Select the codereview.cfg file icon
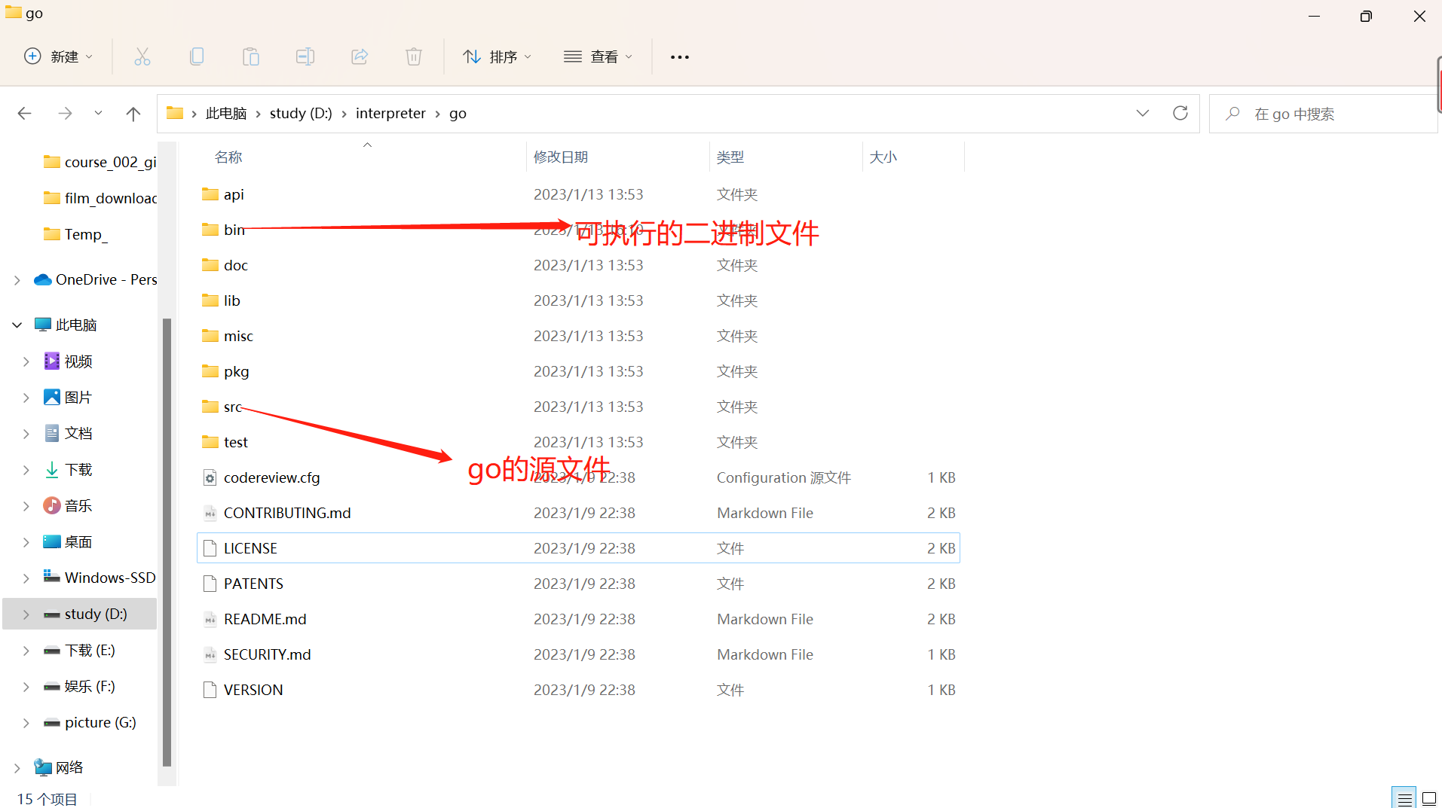This screenshot has width=1442, height=808. [210, 477]
